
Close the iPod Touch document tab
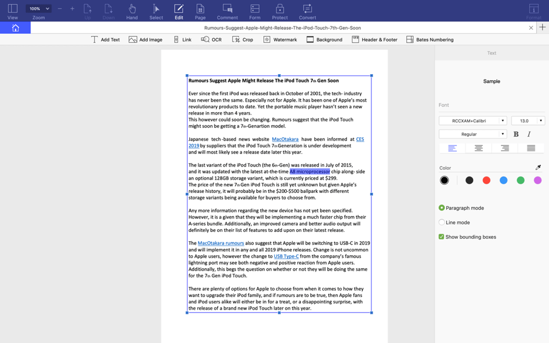(531, 27)
